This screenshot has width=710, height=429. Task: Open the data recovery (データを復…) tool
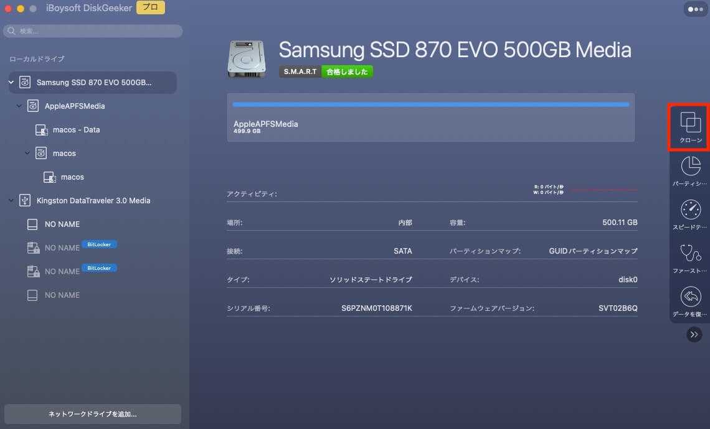point(690,302)
